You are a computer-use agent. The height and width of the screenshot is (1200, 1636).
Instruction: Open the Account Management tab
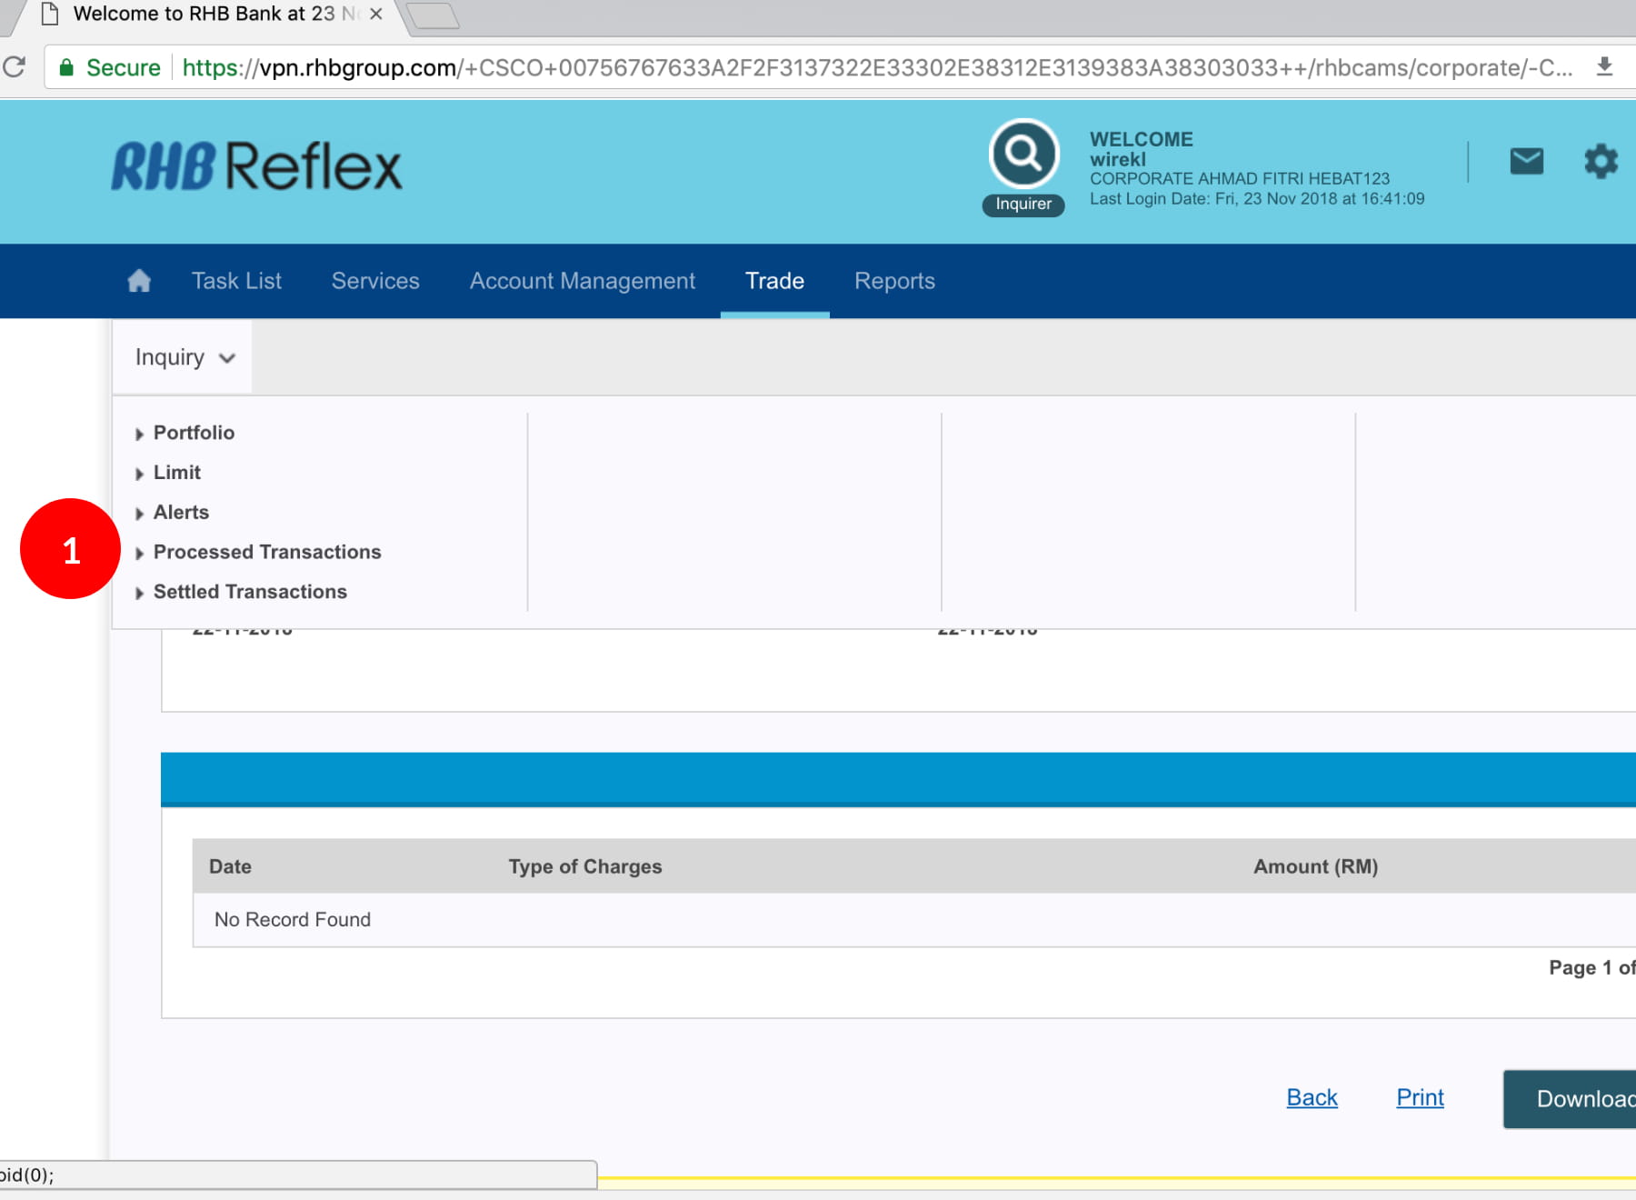pos(582,281)
